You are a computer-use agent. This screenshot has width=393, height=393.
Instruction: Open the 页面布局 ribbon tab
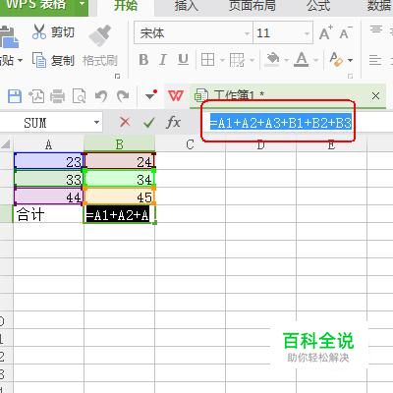[x=253, y=5]
